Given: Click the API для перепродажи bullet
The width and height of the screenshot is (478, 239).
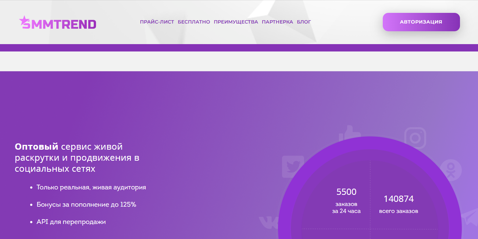Looking at the screenshot, I should click(x=71, y=222).
